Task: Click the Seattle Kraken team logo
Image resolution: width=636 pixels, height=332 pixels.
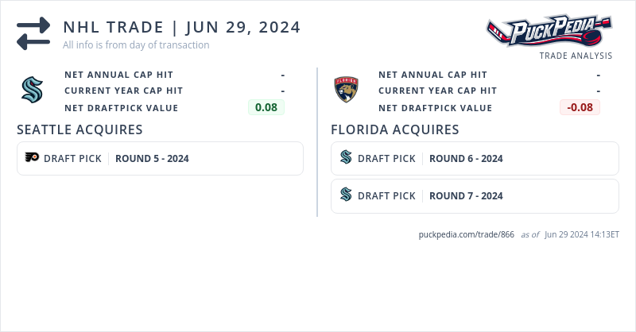Action: [x=32, y=90]
